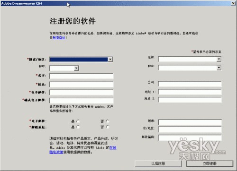Image resolution: width=237 pixels, height=171 pixels.
Task: Click the 地址 2 input field
Action: pyautogui.click(x=190, y=100)
